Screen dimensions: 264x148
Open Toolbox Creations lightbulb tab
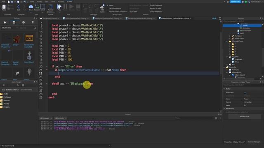33,22
